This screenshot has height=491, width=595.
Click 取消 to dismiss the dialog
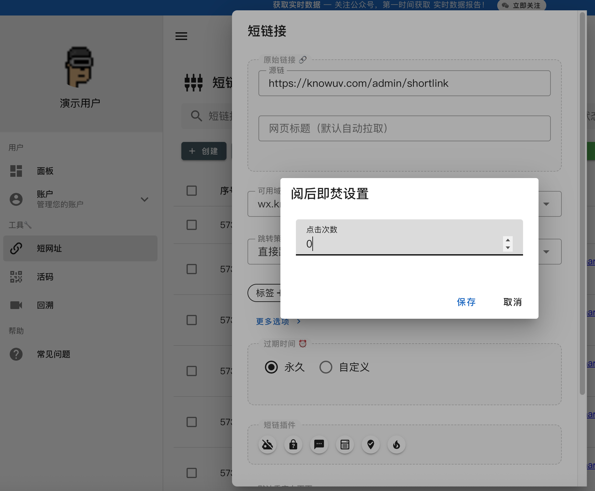512,302
